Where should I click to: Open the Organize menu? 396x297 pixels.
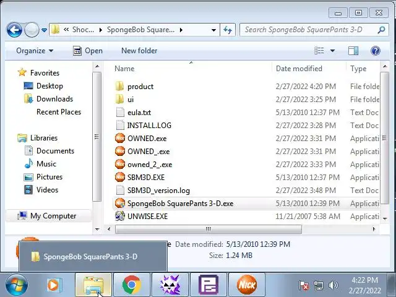(35, 51)
